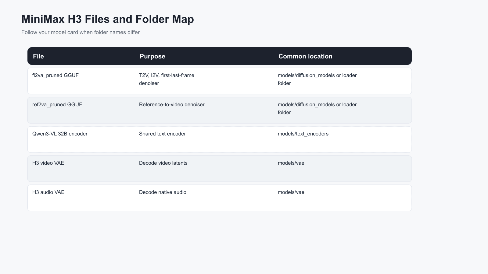Click the 'H3 audio VAE' file cell

click(x=48, y=192)
